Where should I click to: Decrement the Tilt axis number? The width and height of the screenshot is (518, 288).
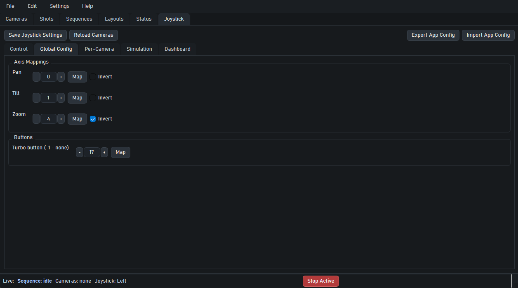pyautogui.click(x=36, y=98)
